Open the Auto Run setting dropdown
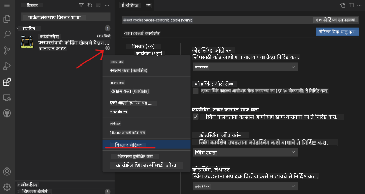The image size is (365, 194). pos(245,67)
